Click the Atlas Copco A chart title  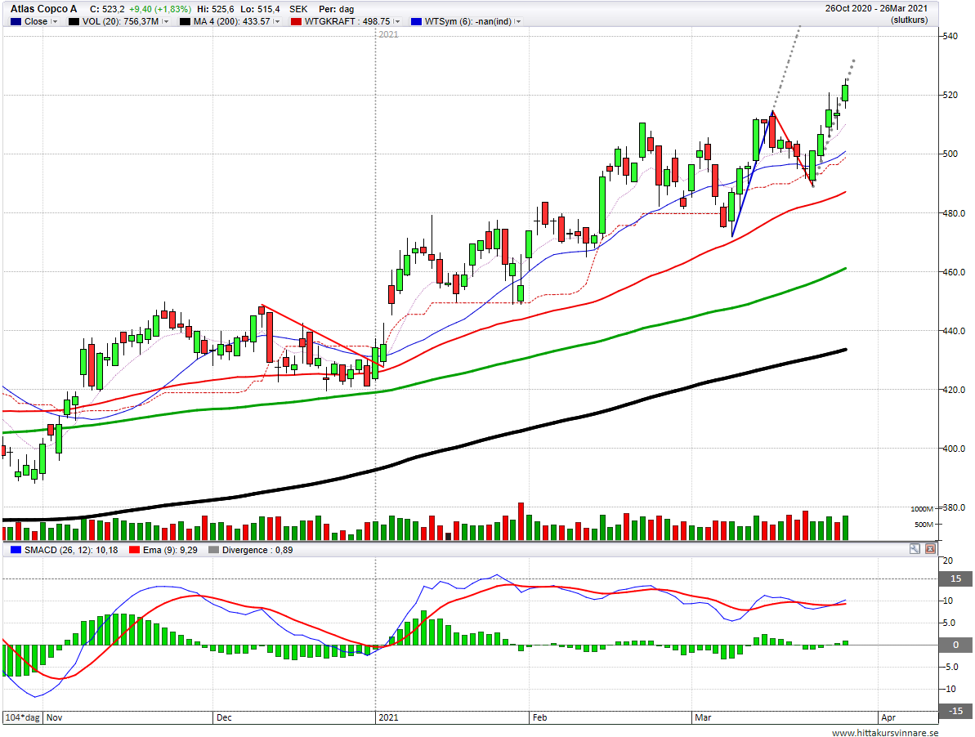43,9
